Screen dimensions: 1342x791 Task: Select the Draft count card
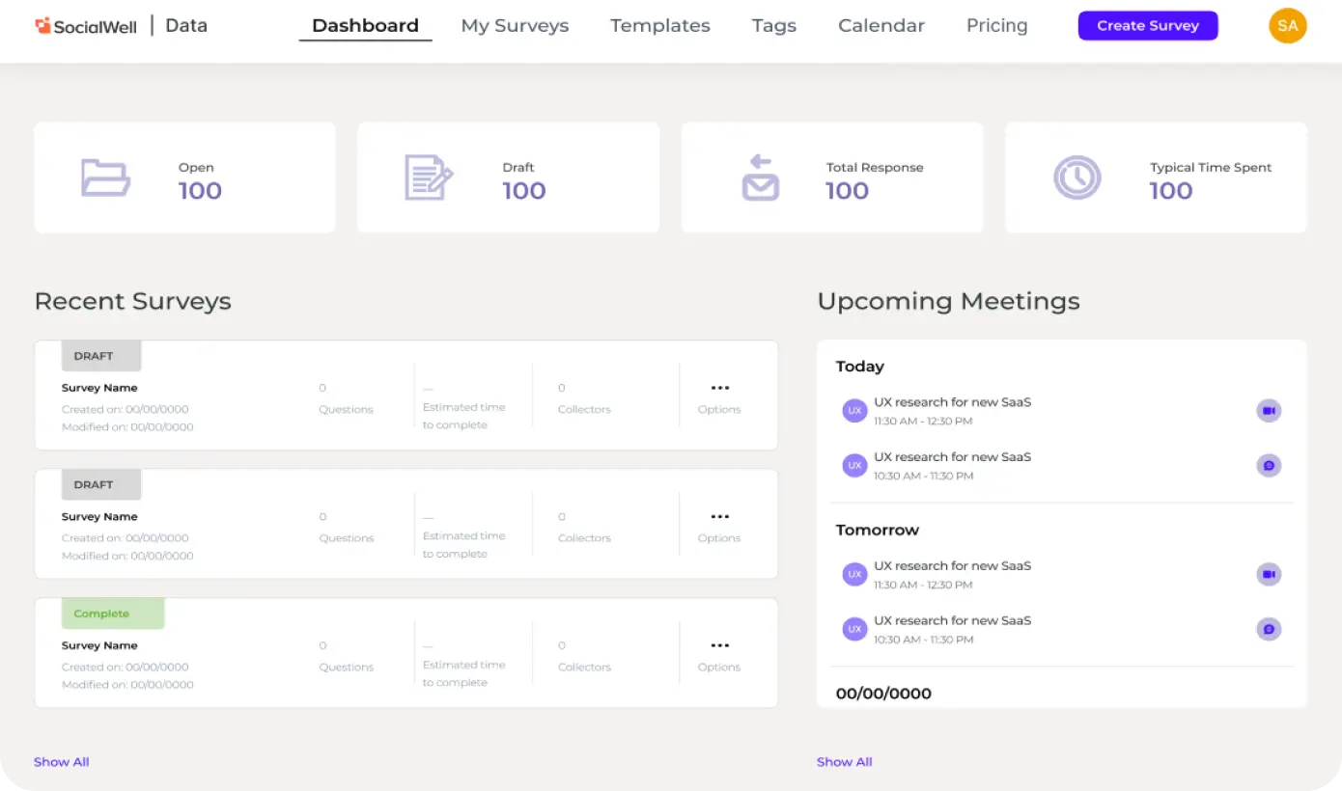point(509,177)
